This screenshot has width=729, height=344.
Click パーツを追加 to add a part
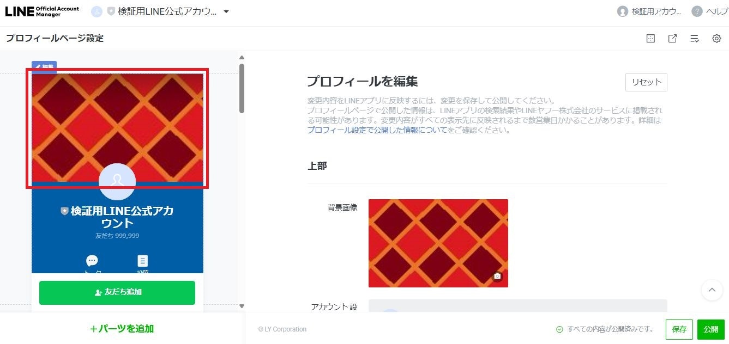coord(122,329)
